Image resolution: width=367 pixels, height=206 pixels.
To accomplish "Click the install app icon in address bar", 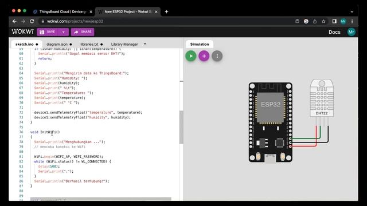I will pos(297,21).
